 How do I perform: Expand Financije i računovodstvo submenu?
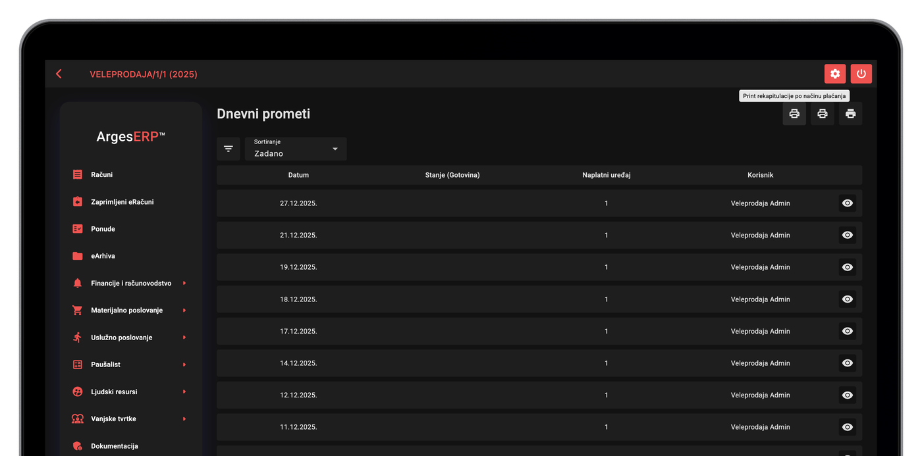coord(184,283)
